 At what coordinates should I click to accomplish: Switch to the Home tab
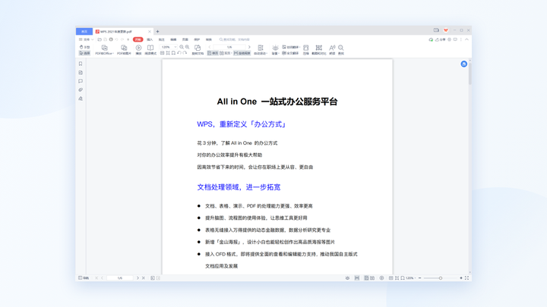point(84,31)
